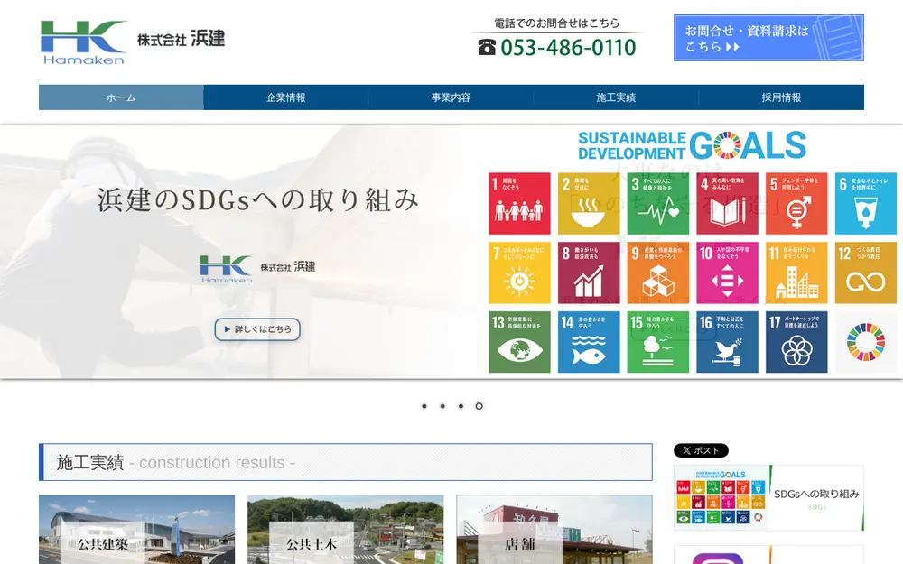This screenshot has height=564, width=903.
Task: Click the 株式会社 浜建 company name in header
Action: pos(181,39)
